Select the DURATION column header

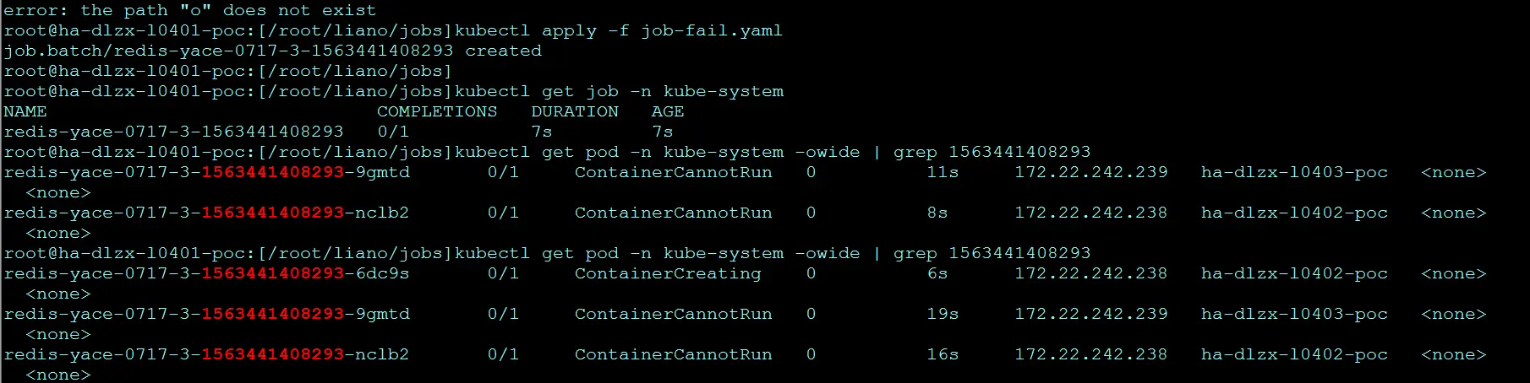pos(575,111)
